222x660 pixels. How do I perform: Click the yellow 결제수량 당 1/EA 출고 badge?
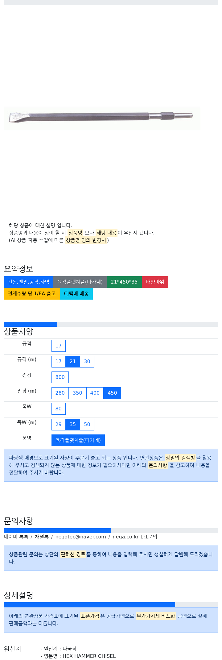pos(32,294)
